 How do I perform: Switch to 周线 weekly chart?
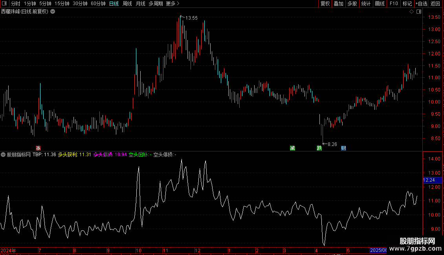(127, 4)
